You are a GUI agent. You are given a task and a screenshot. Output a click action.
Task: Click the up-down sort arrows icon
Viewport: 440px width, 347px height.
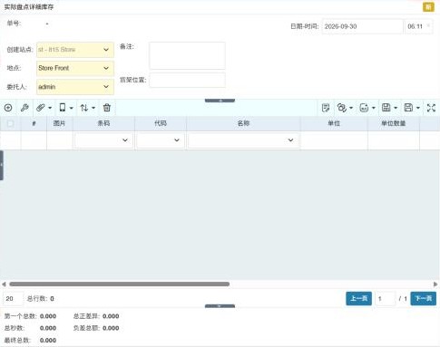coord(88,108)
